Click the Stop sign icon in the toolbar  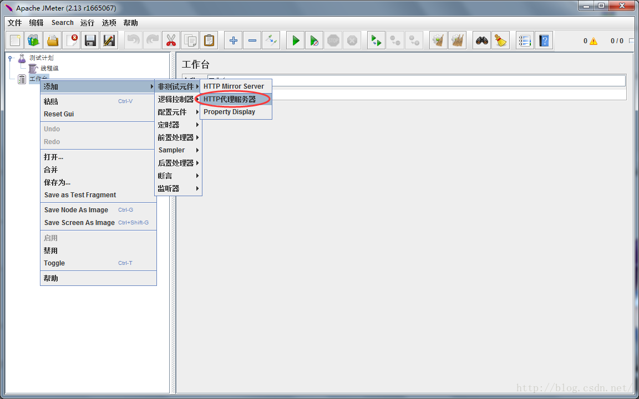click(x=333, y=40)
